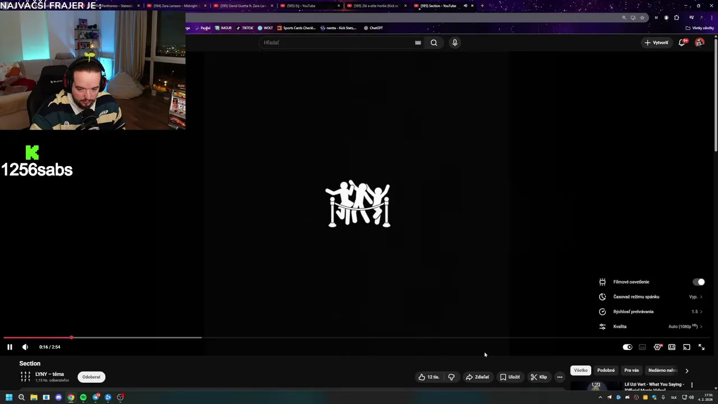This screenshot has height=404, width=718.
Task: Click the Zdieľať share button
Action: point(477,377)
